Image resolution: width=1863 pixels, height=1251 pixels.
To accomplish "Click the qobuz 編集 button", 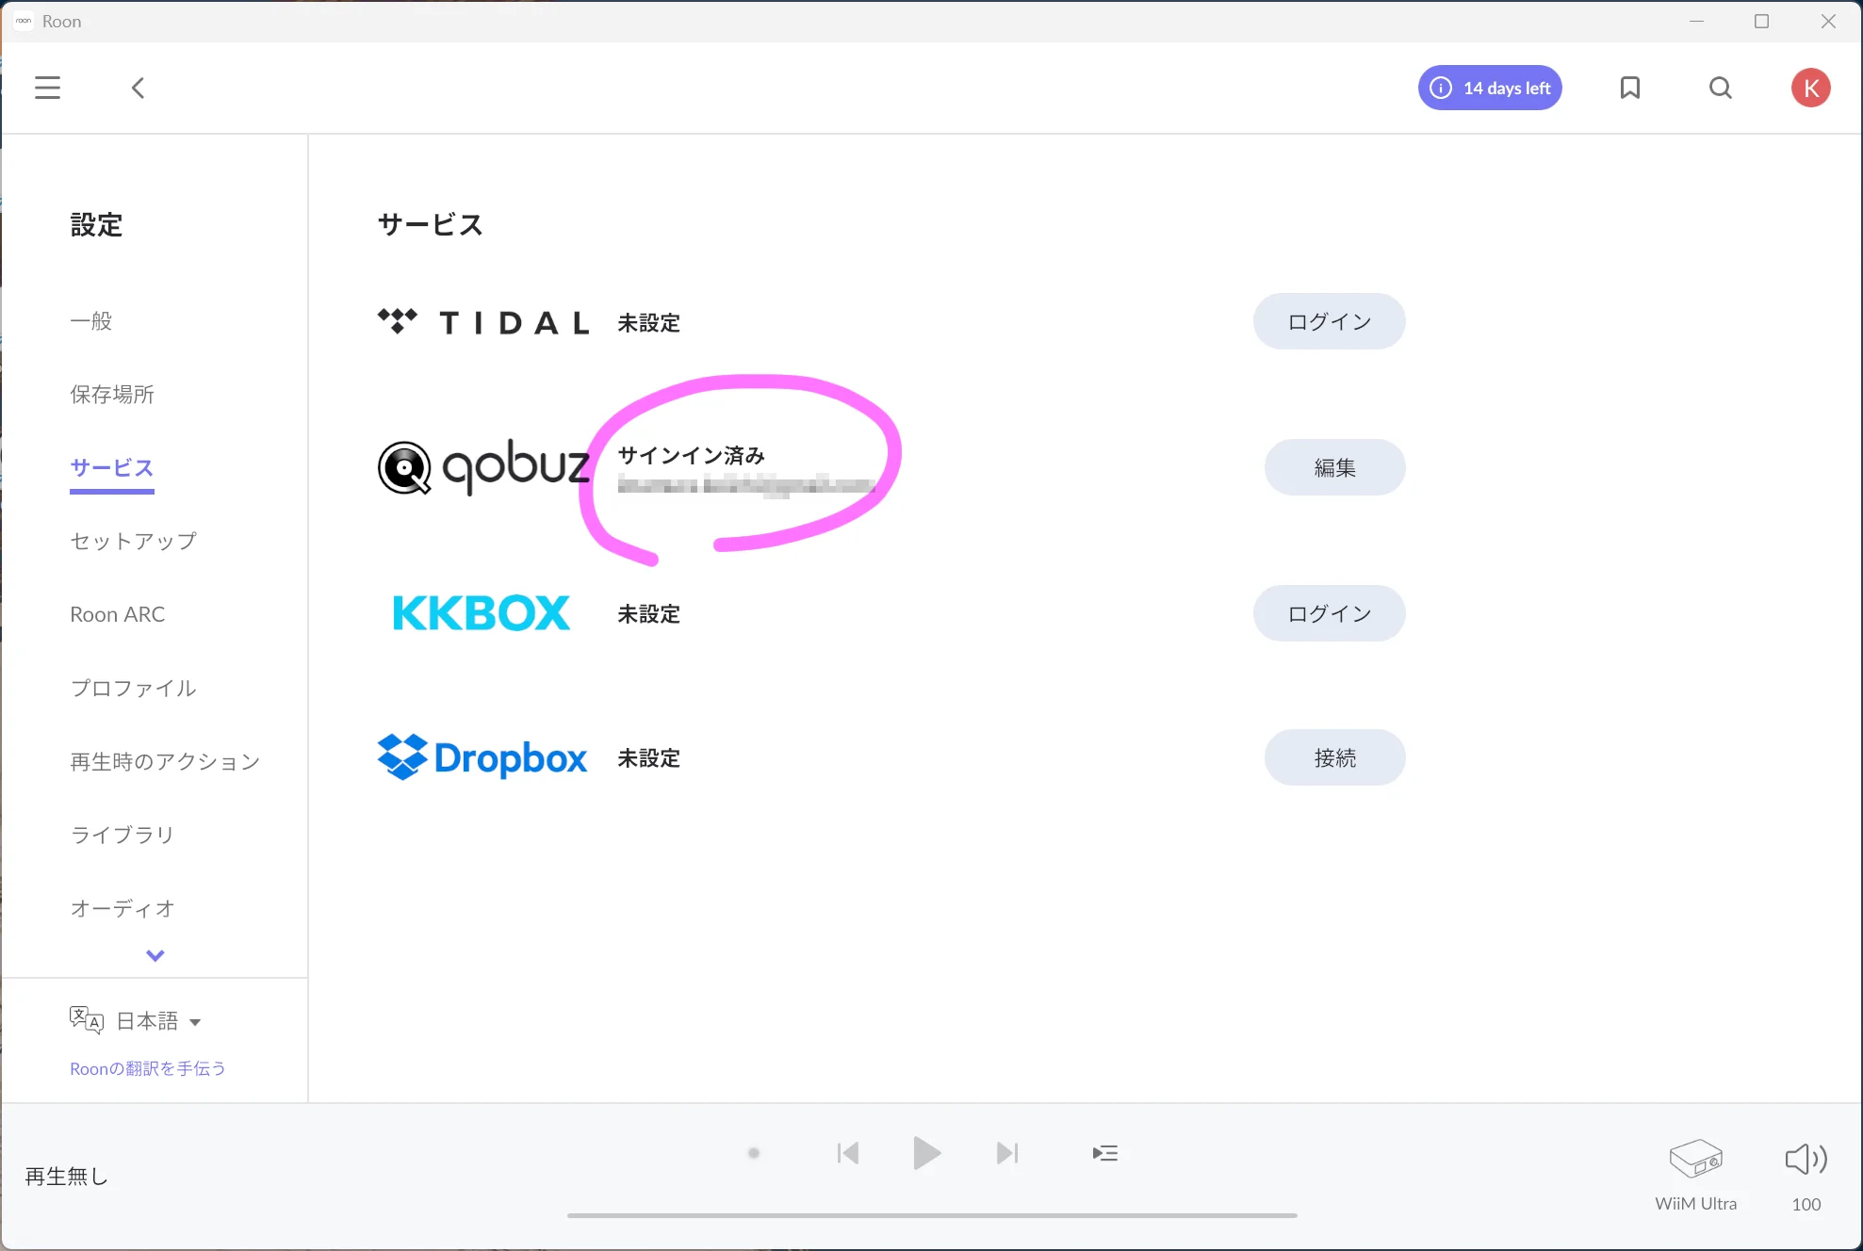I will [x=1334, y=467].
